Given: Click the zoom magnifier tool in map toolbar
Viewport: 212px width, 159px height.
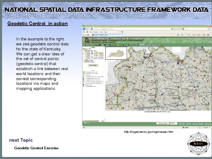Looking at the screenshot, I should [123, 45].
